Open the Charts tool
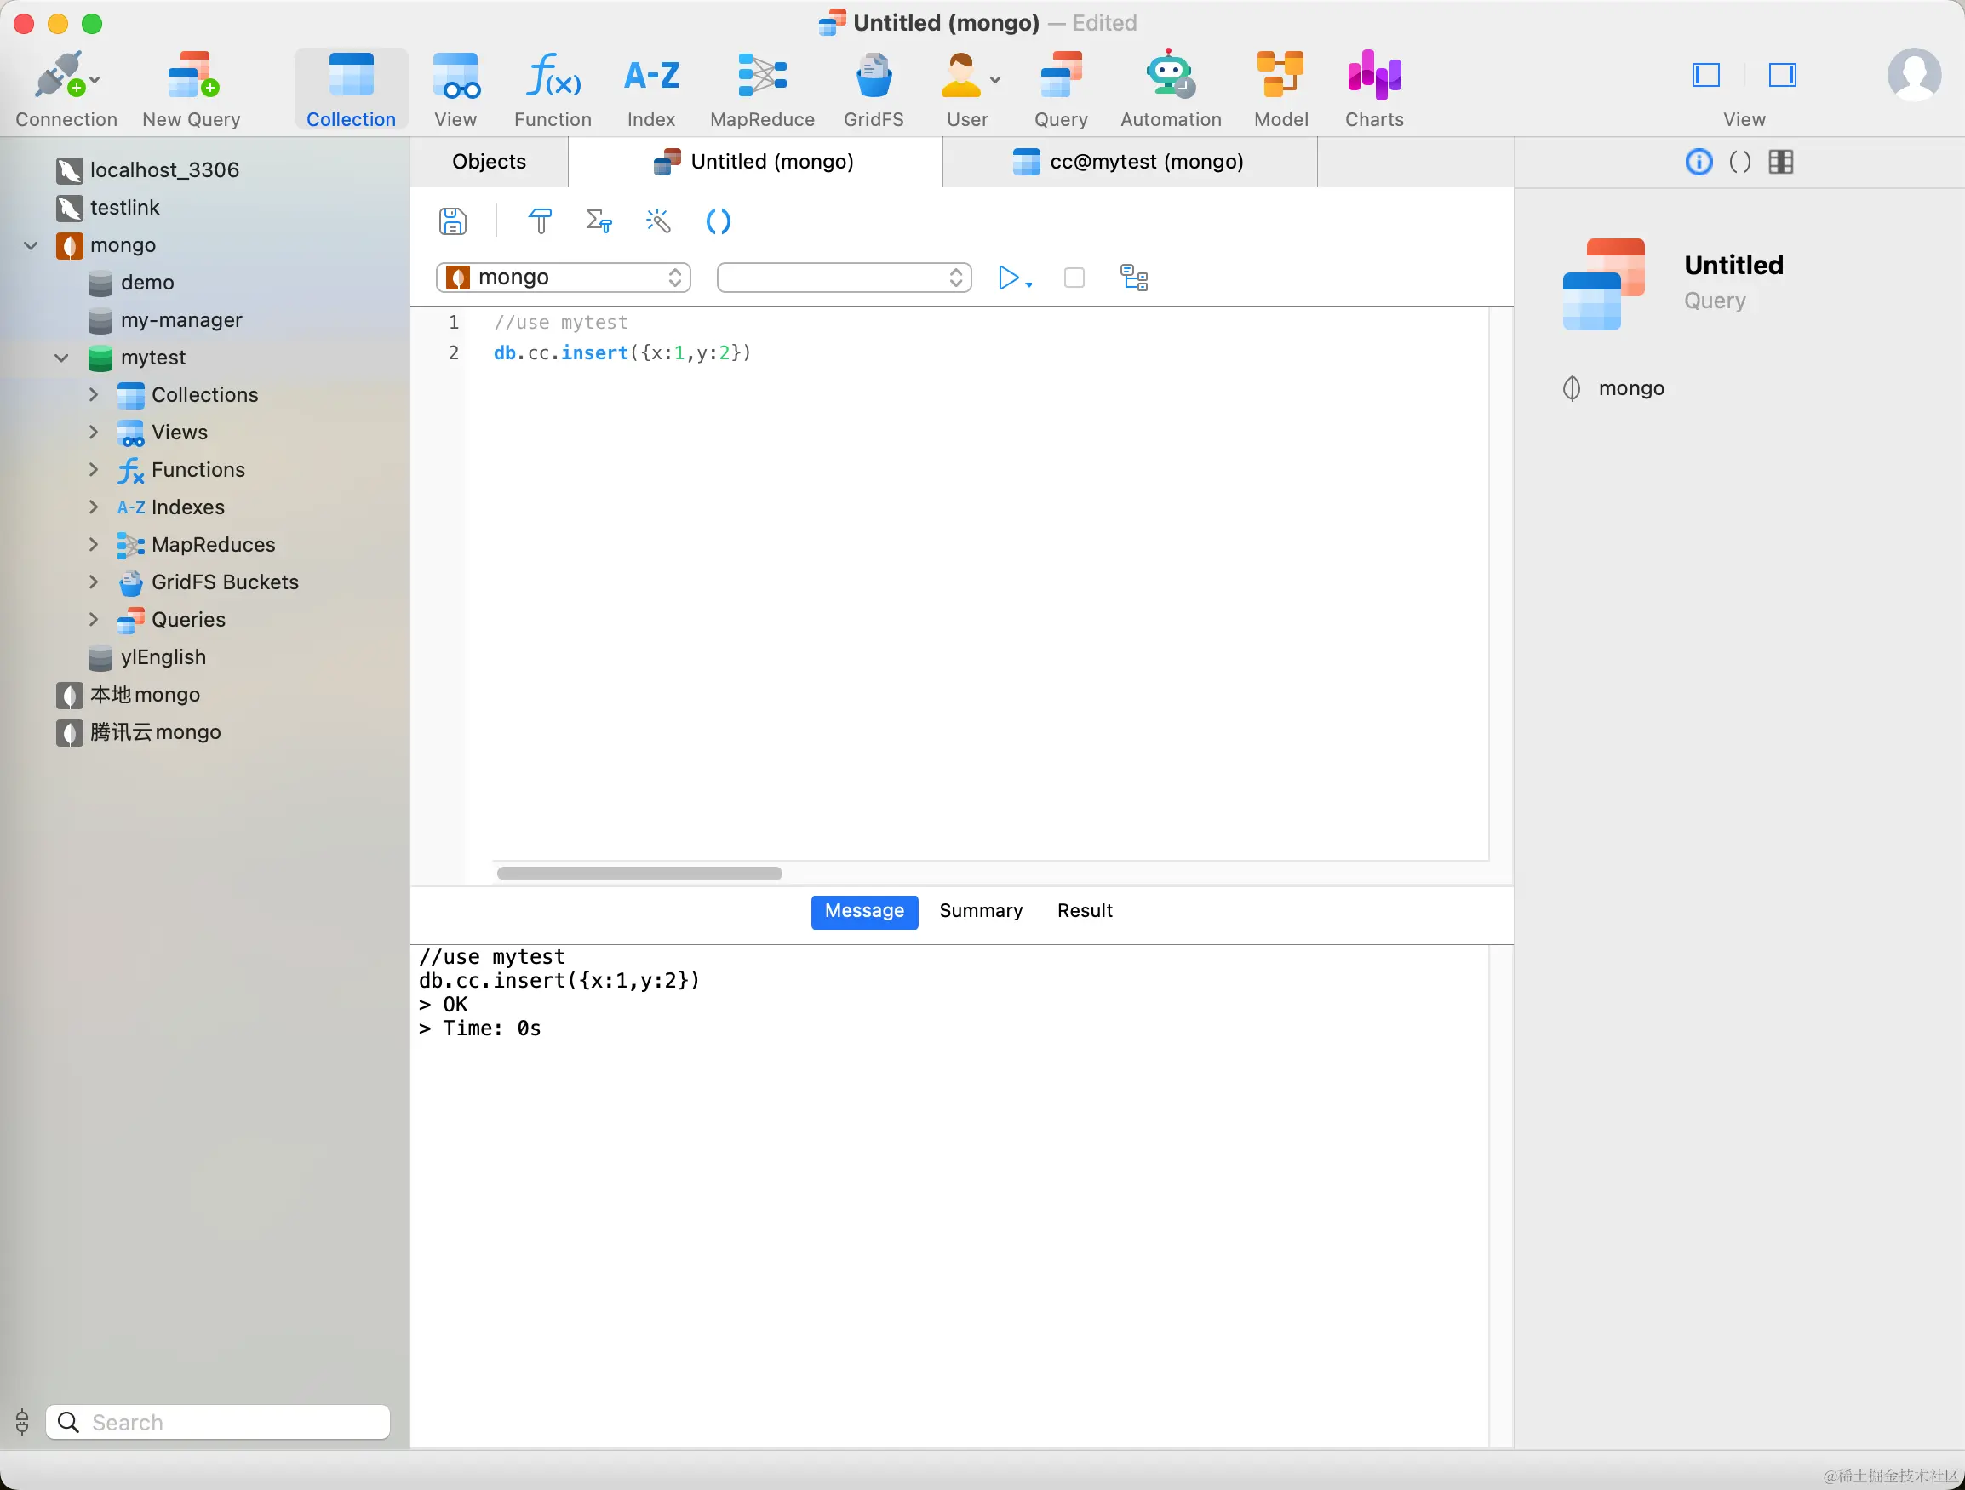The width and height of the screenshot is (1965, 1490). (1373, 89)
